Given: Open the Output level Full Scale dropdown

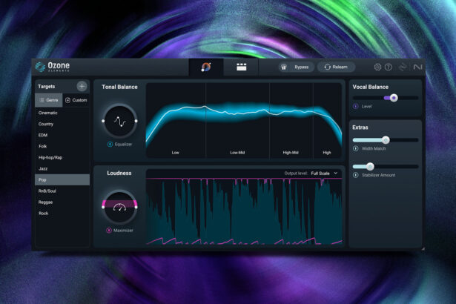Looking at the screenshot, I should (x=324, y=174).
